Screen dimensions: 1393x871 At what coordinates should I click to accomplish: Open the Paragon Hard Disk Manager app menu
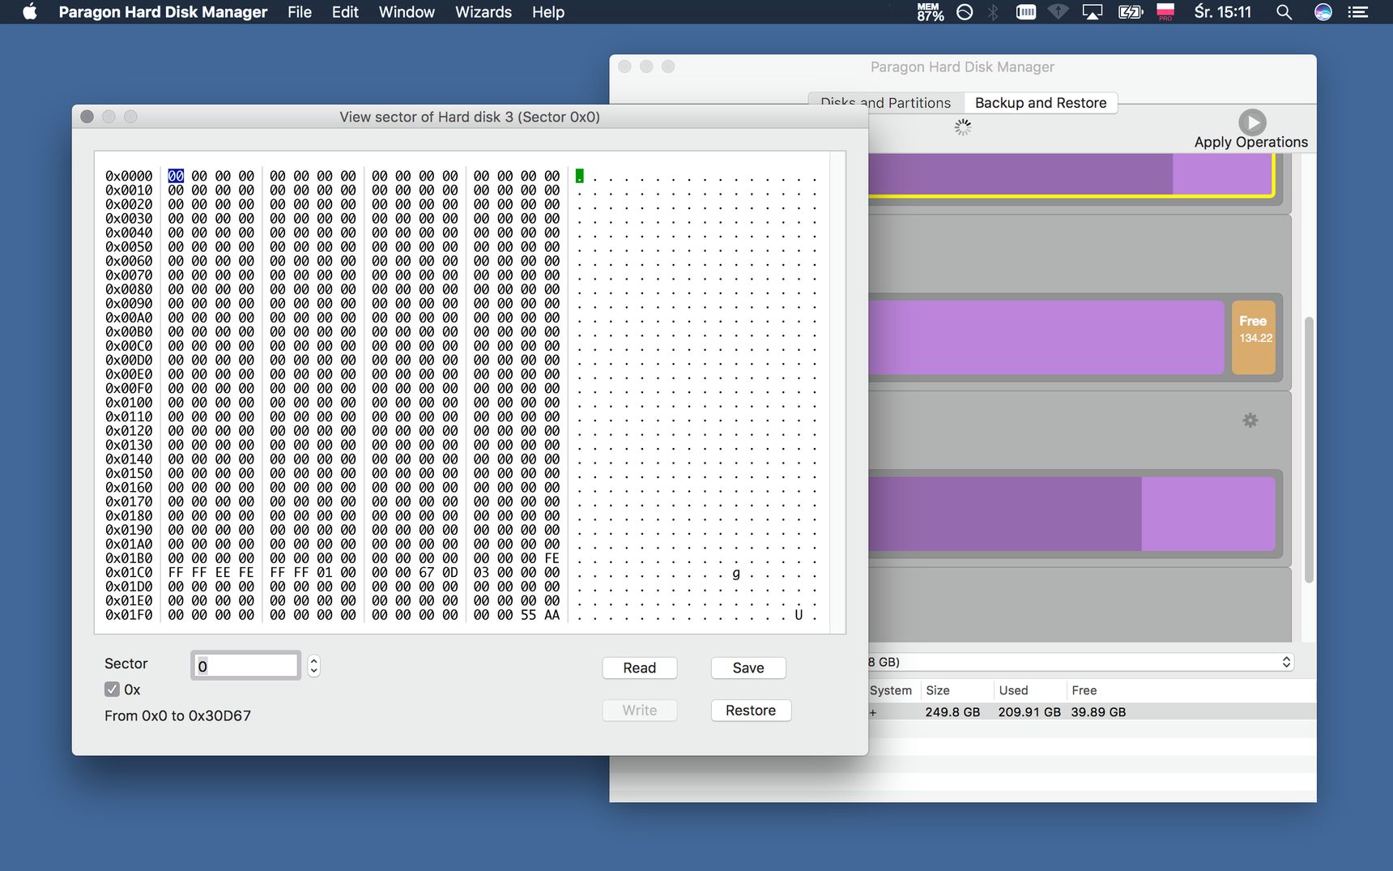tap(163, 12)
